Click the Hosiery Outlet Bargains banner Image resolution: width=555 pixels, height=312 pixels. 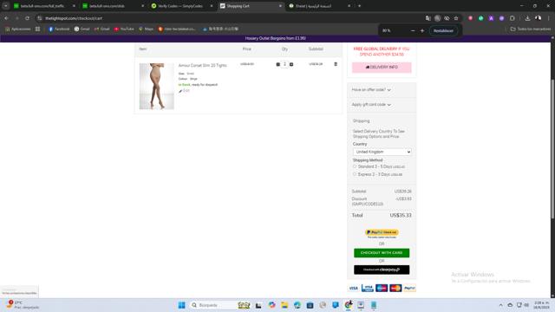point(276,38)
